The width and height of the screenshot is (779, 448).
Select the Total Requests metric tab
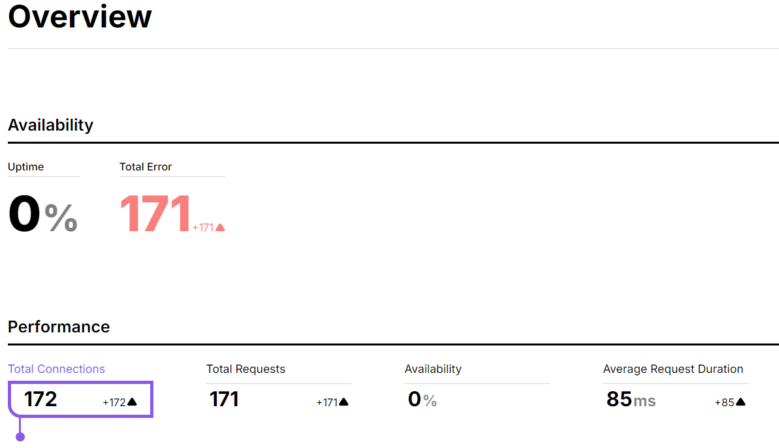tap(246, 369)
